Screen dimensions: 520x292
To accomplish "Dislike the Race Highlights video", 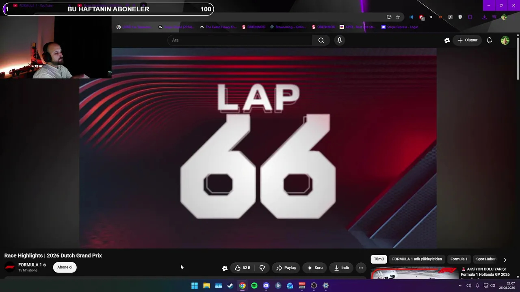I will [262, 268].
